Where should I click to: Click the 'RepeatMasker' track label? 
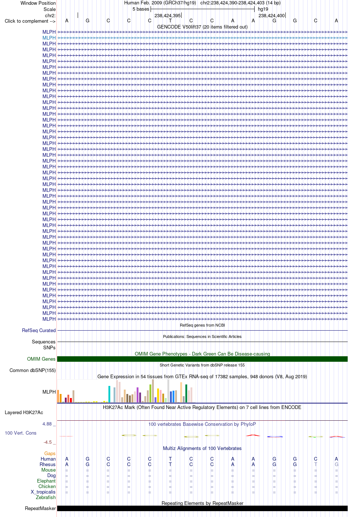pyautogui.click(x=40, y=508)
